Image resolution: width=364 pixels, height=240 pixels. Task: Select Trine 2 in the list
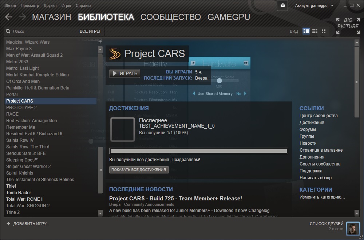[51, 212]
